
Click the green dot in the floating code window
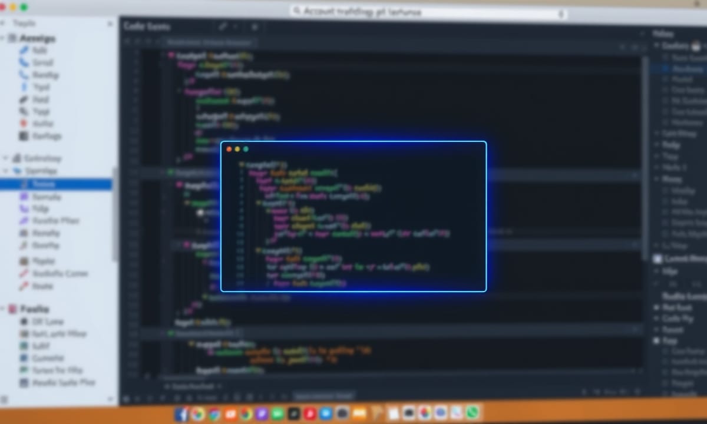point(246,149)
